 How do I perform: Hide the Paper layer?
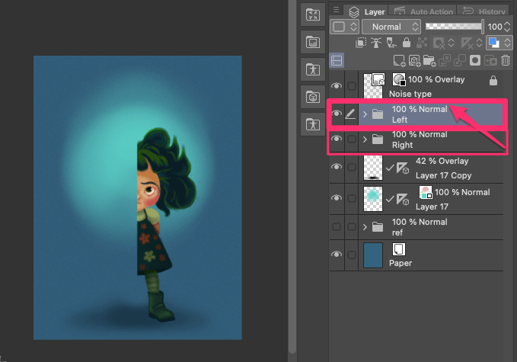[337, 254]
